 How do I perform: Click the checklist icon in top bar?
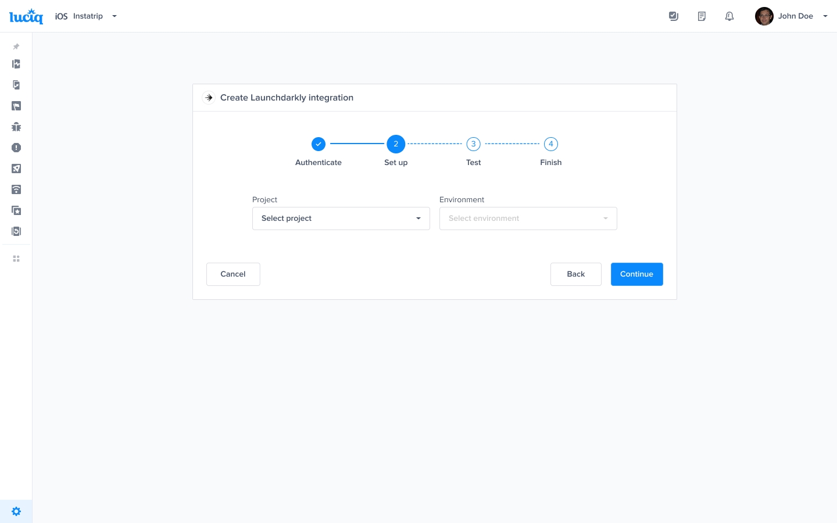point(674,16)
